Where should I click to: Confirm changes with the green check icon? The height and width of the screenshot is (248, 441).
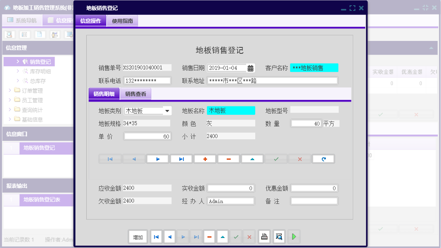[x=276, y=159]
